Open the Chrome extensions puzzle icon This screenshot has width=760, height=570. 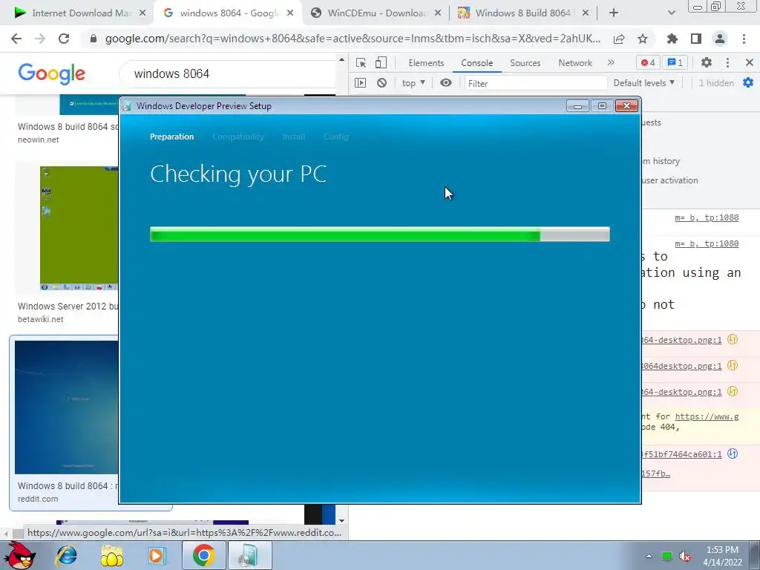click(672, 39)
